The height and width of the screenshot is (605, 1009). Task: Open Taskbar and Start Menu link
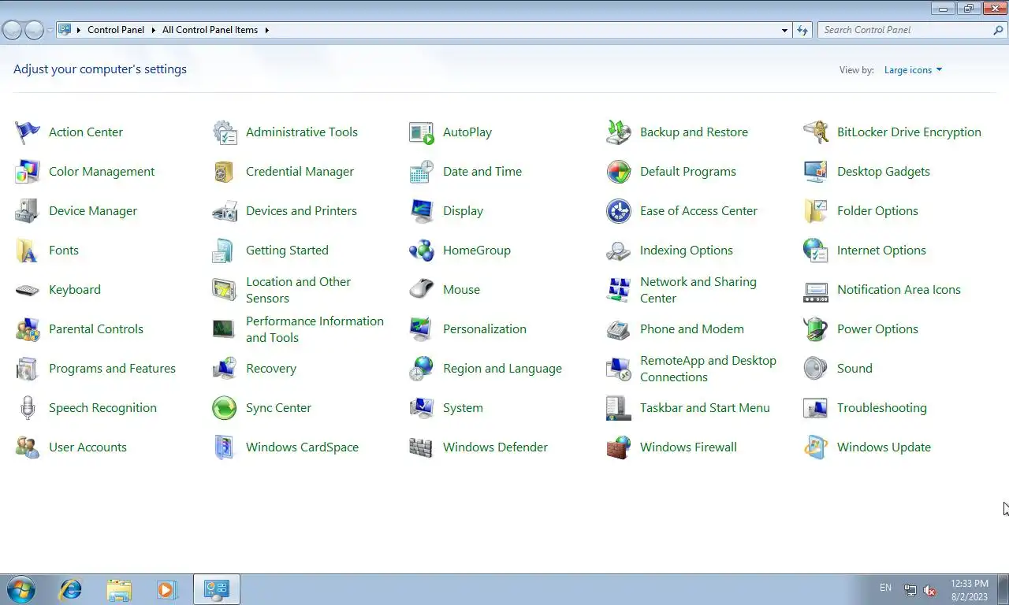[x=705, y=408]
